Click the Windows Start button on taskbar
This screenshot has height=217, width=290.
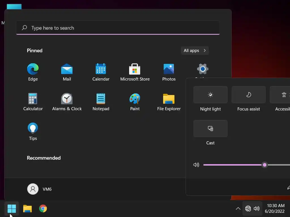[12, 209]
